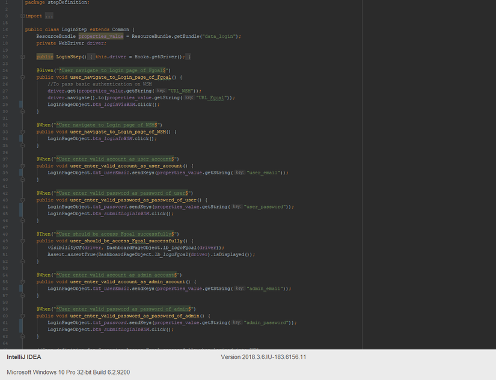Click the key: parameter hint before "admin_password"
The width and height of the screenshot is (496, 380).
pos(237,322)
